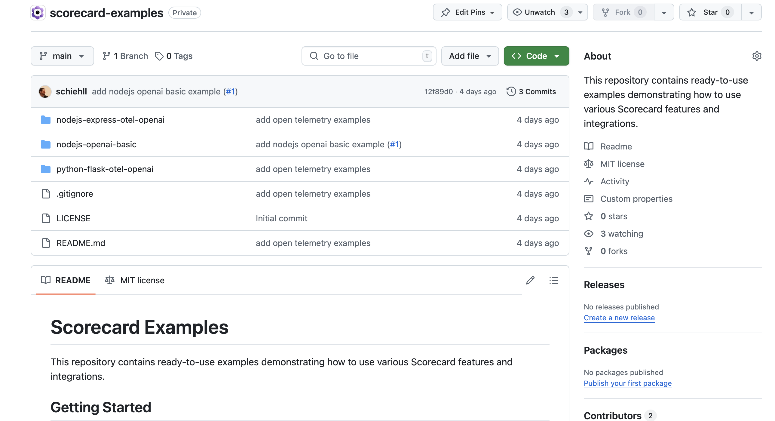Open the README.md file
The width and height of the screenshot is (775, 421).
click(81, 243)
